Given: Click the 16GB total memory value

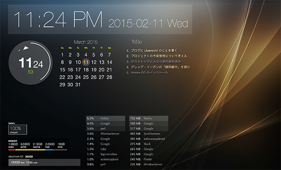Looking at the screenshot, I should point(61,144).
